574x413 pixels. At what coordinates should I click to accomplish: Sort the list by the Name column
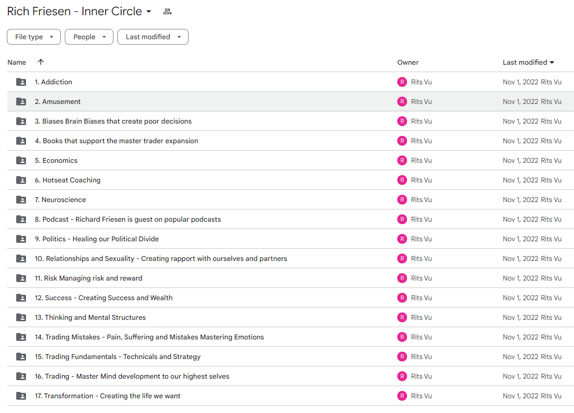[17, 63]
